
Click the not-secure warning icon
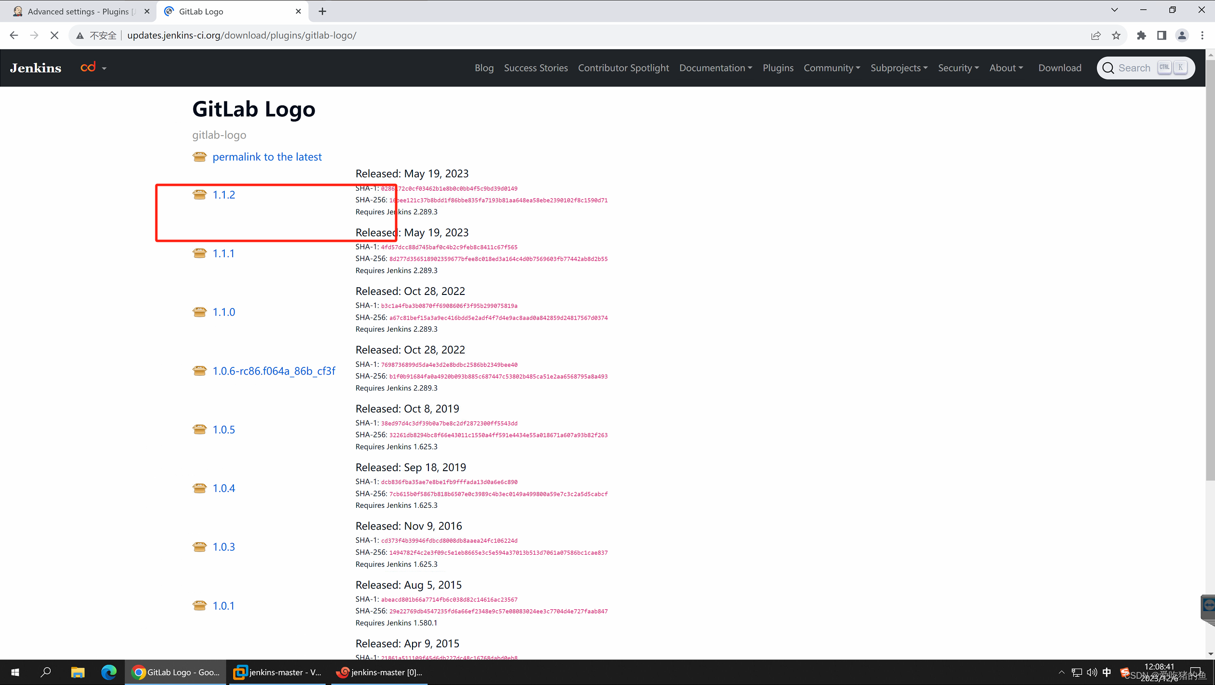[x=80, y=35]
